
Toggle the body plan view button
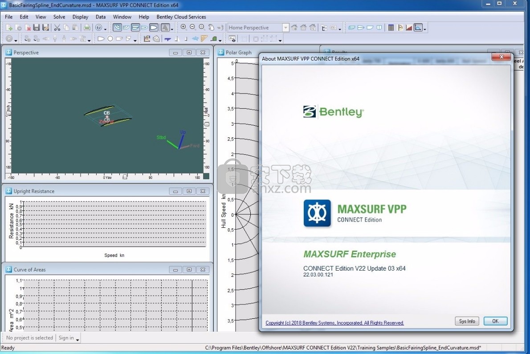(x=117, y=28)
